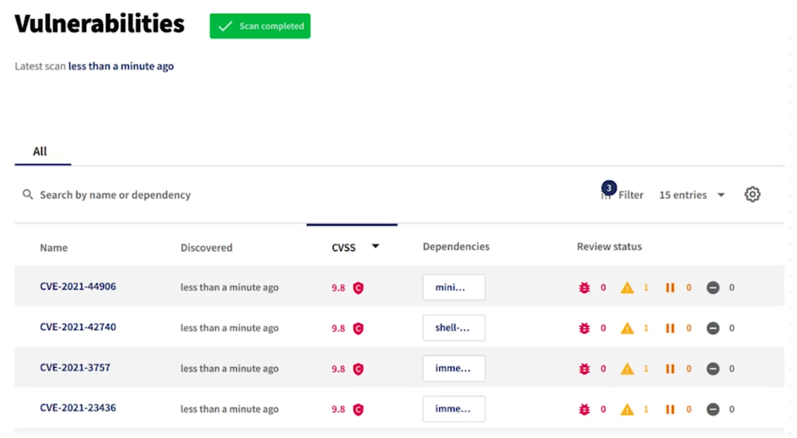
Task: Click red bug icon for CVE-2021-3757
Action: pyautogui.click(x=584, y=369)
